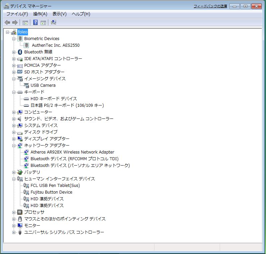Open the 表示(V) menu
Screen dimensions: 266x254
pos(59,14)
